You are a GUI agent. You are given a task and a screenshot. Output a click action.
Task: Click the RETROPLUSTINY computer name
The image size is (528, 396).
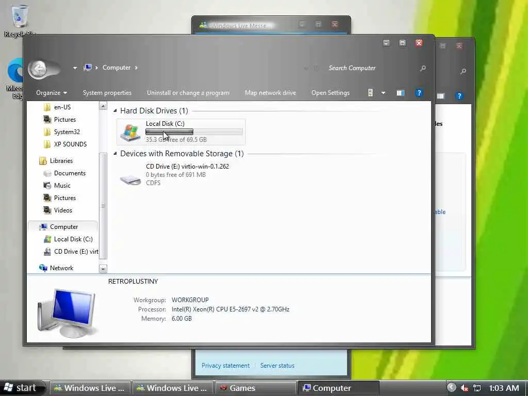click(133, 282)
